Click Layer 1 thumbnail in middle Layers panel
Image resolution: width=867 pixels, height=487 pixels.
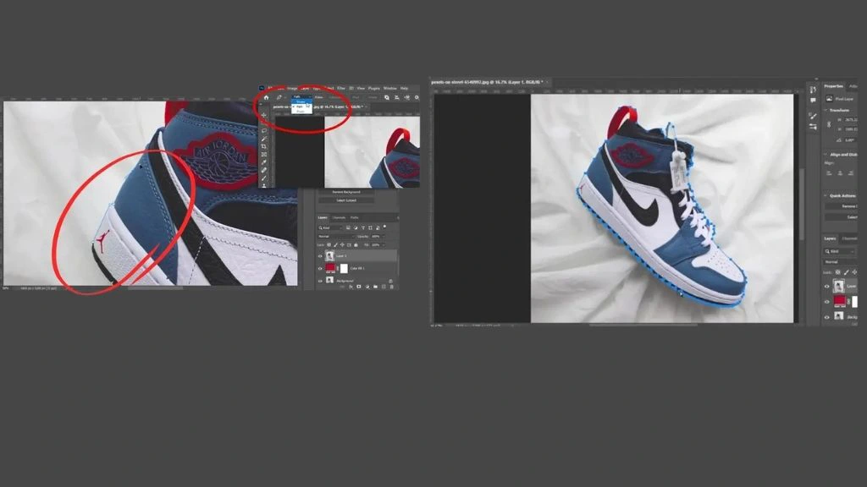coord(329,255)
